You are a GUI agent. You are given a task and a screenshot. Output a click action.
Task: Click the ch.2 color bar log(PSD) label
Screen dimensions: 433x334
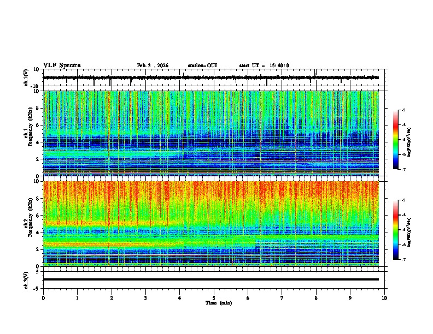click(409, 232)
